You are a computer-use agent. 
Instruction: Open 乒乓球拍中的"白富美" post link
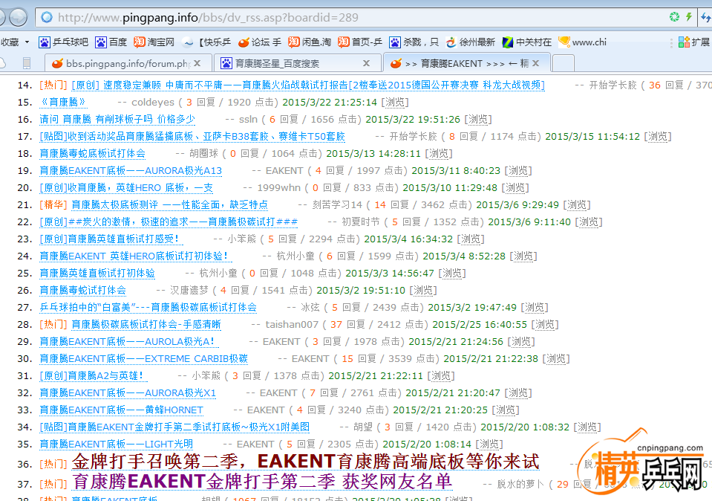[148, 308]
